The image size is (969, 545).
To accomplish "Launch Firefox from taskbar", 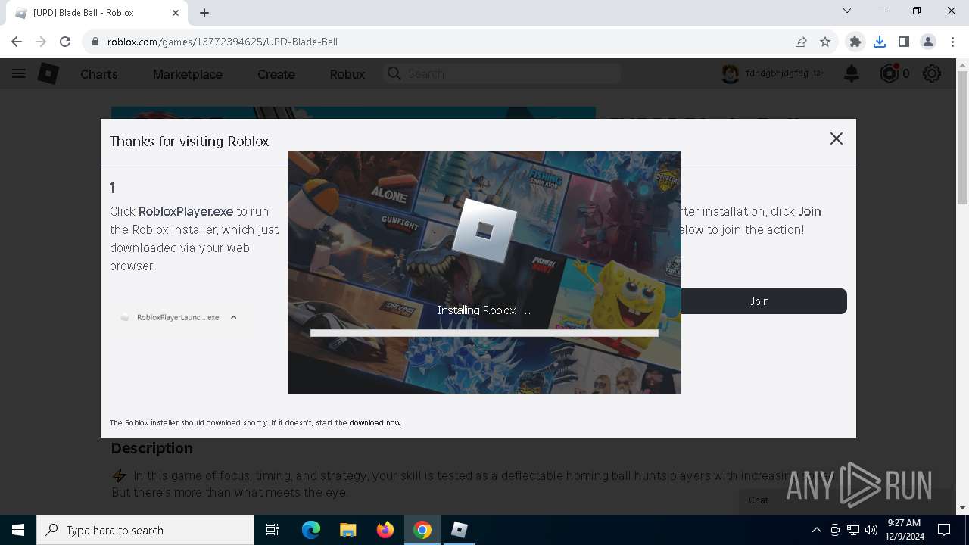I will [x=385, y=530].
